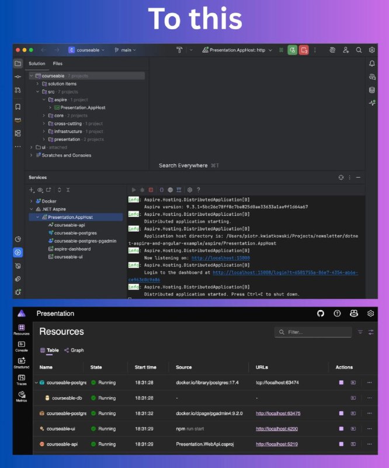This screenshot has height=468, width=389.
Task: Open the Debug bug icon in left sidebar
Action: pyautogui.click(x=18, y=292)
